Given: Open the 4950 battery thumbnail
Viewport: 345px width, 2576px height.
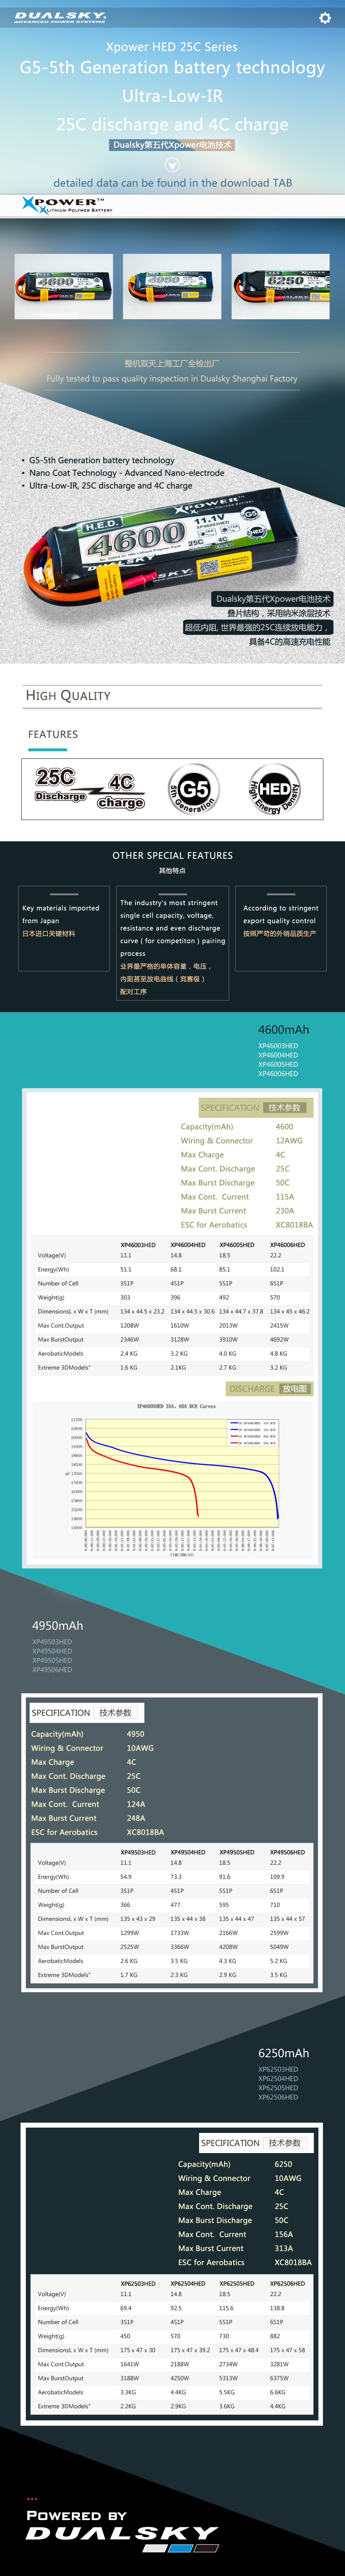Looking at the screenshot, I should tap(172, 286).
